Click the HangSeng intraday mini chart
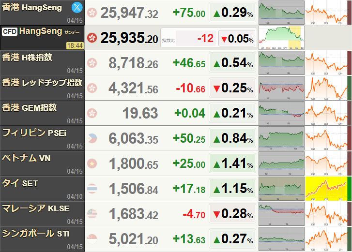This screenshot has width=352, height=252. [281, 13]
